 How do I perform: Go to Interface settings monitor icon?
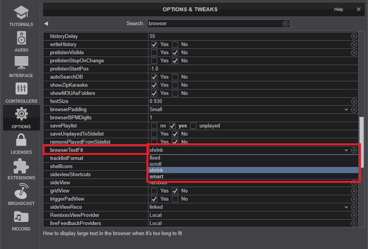click(x=21, y=63)
